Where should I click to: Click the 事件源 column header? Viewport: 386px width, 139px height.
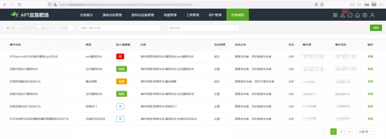pyautogui.click(x=307, y=45)
